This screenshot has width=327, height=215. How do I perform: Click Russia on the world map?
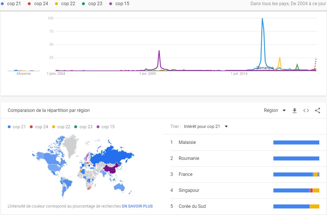click(x=115, y=154)
